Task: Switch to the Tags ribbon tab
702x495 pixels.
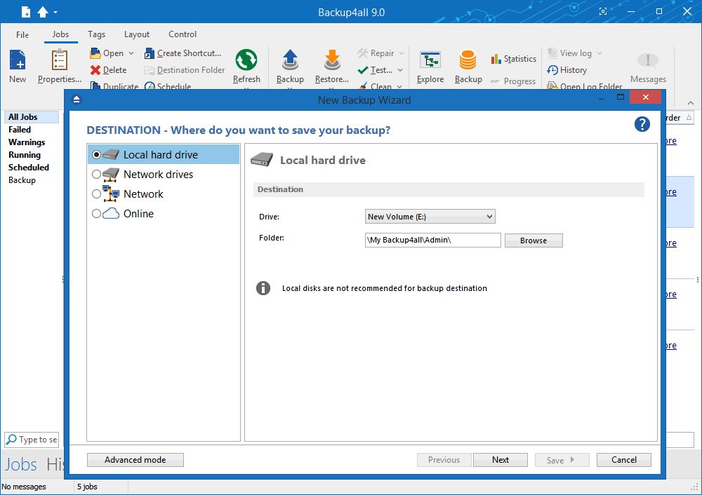Action: pyautogui.click(x=96, y=34)
